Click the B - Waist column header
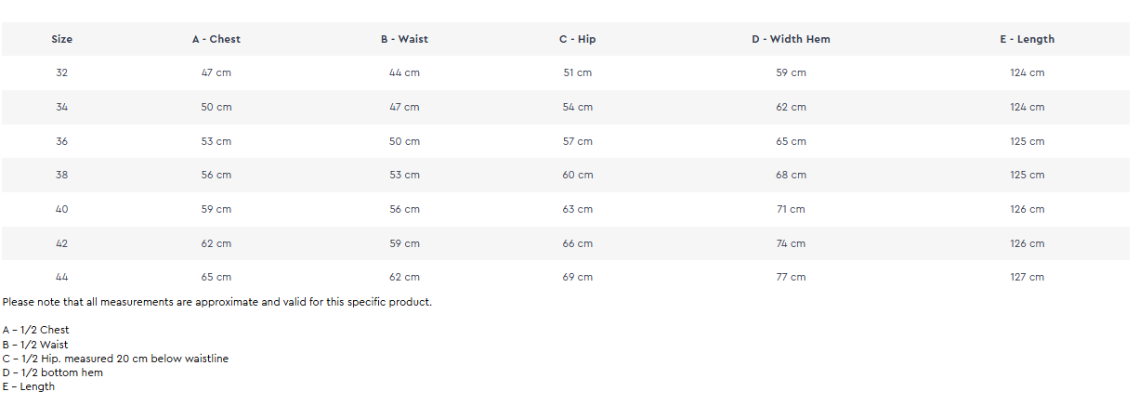This screenshot has width=1139, height=418. pyautogui.click(x=404, y=39)
